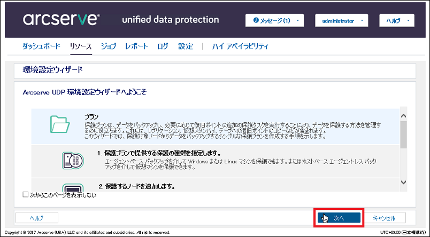Click the '1. 保護プランで提供する保護の種類を指定します。' text
The height and width of the screenshot is (237, 430).
159,153
